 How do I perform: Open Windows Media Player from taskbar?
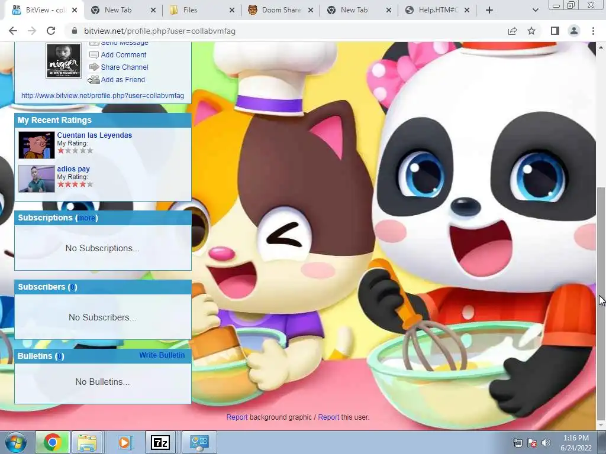tap(124, 442)
